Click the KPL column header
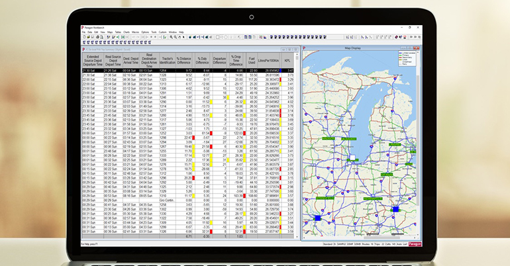The image size is (510, 266). [x=287, y=60]
